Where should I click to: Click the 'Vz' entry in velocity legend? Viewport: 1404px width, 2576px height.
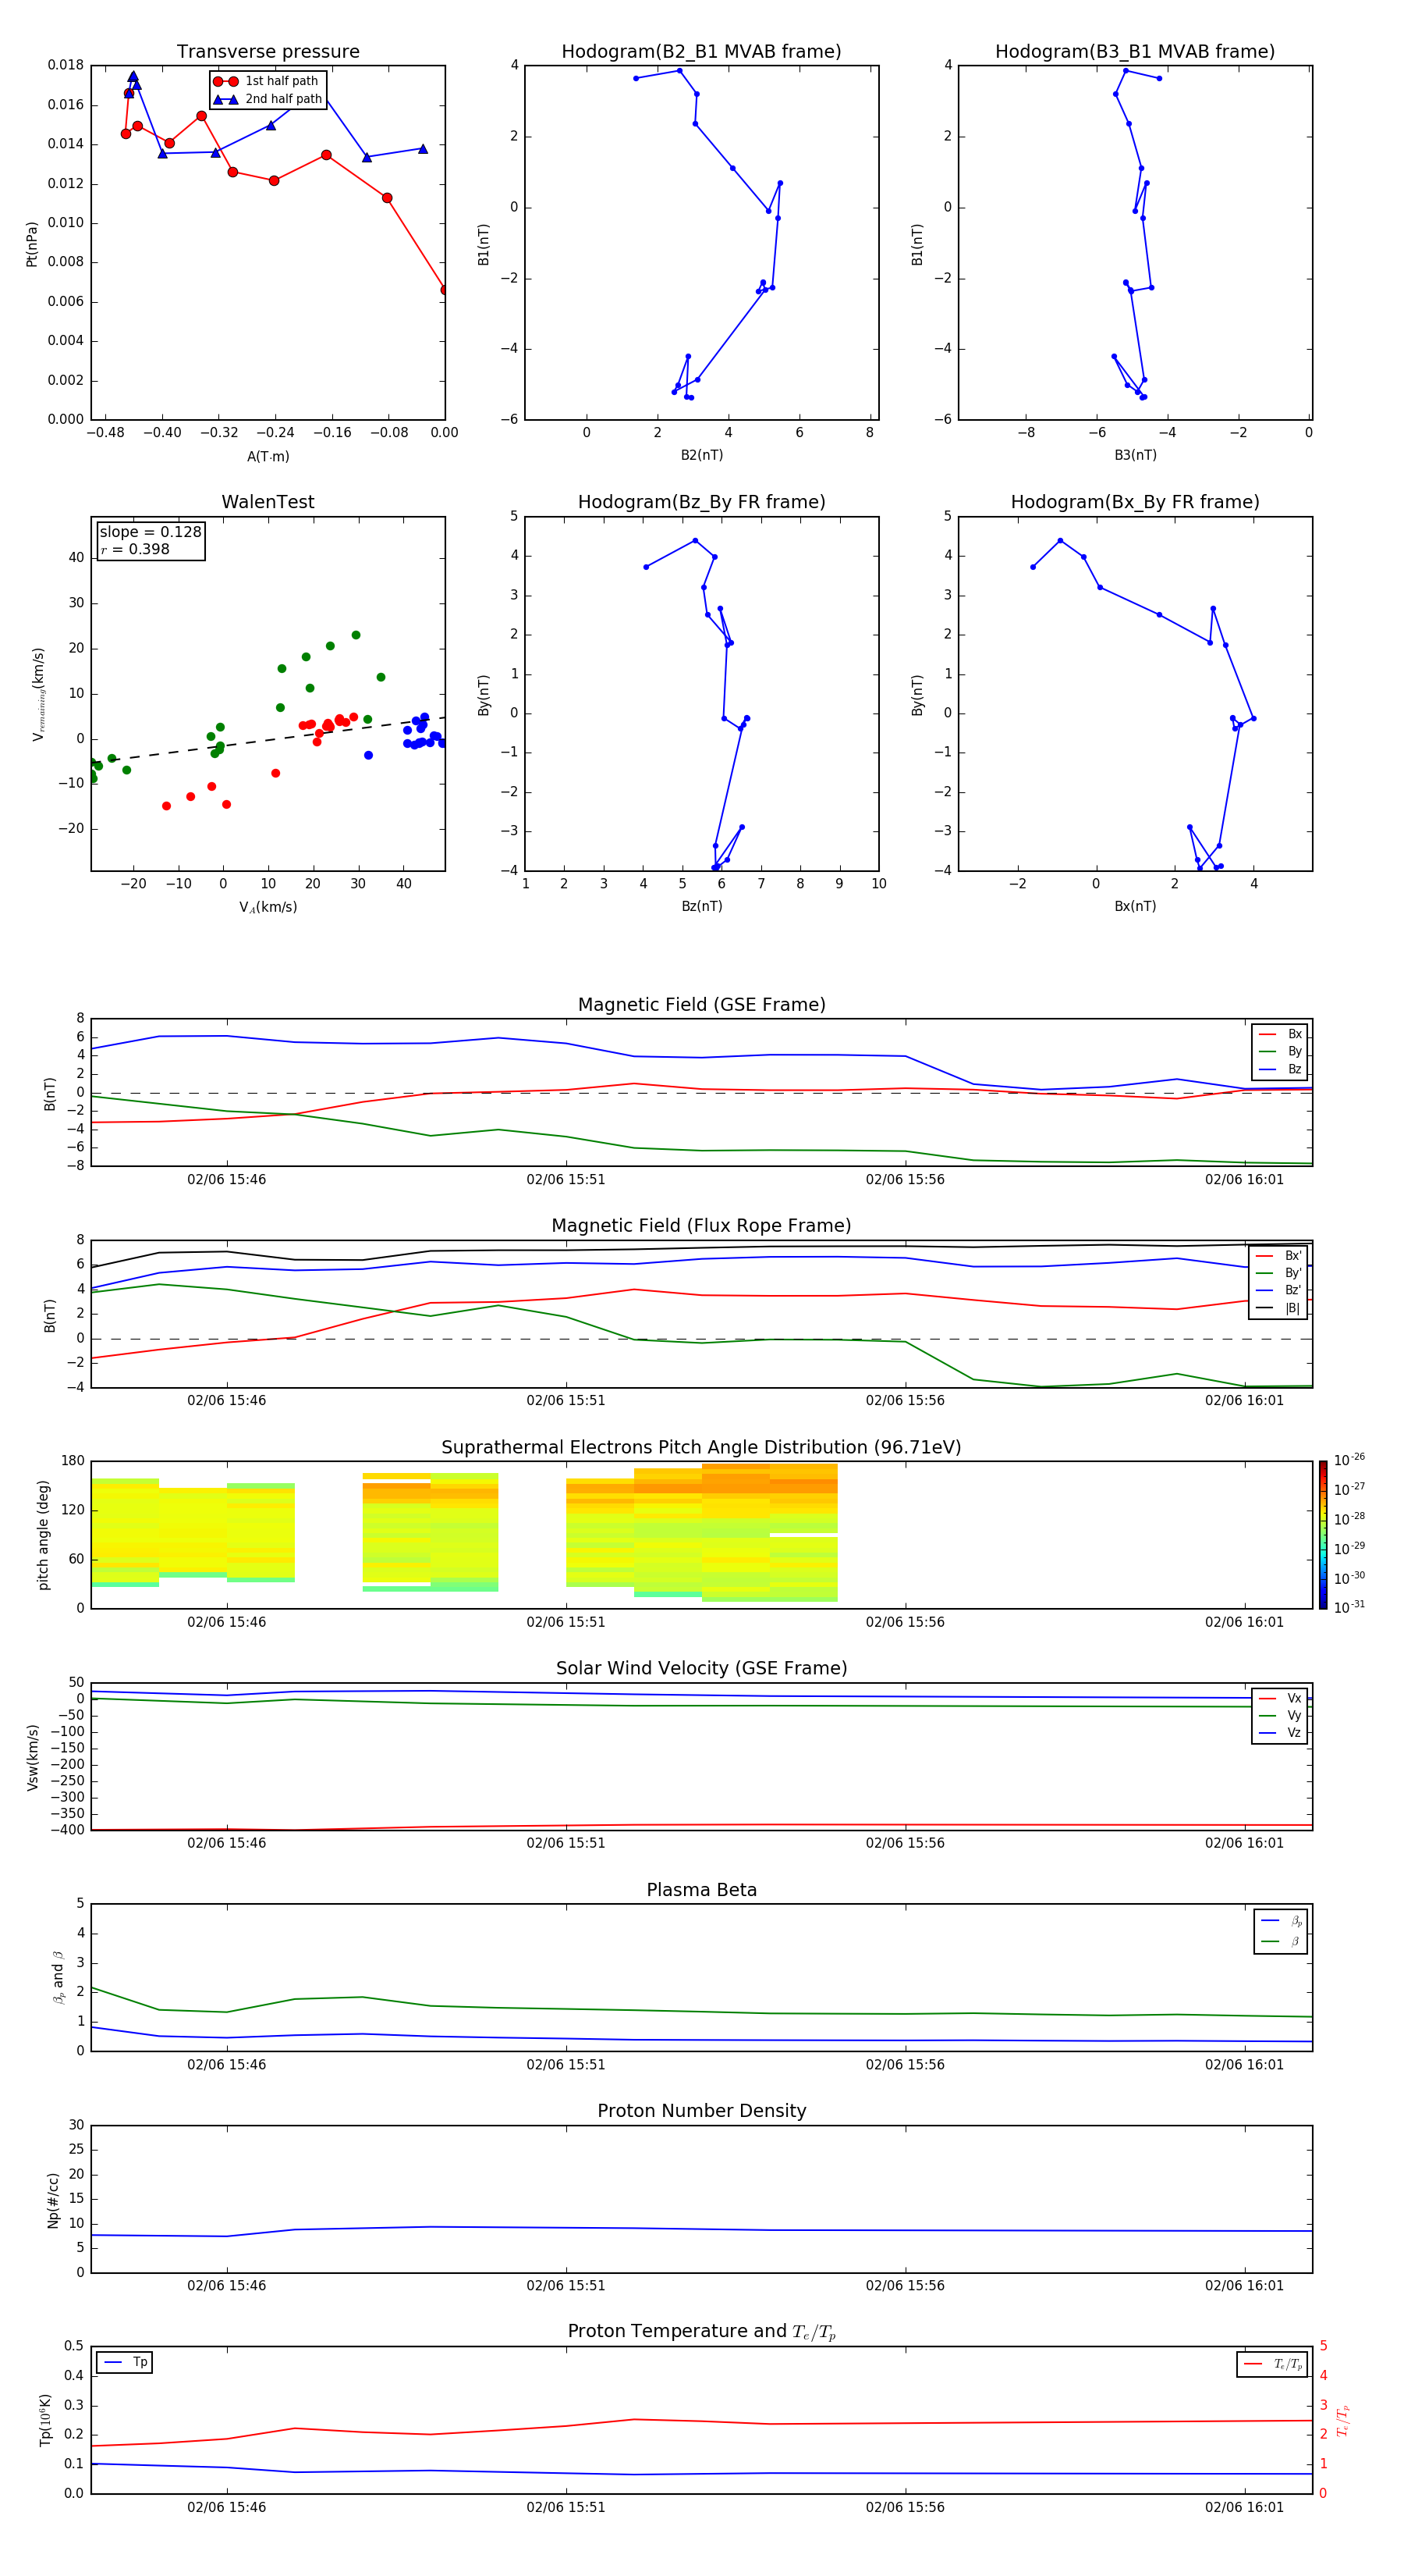click(x=1280, y=1733)
